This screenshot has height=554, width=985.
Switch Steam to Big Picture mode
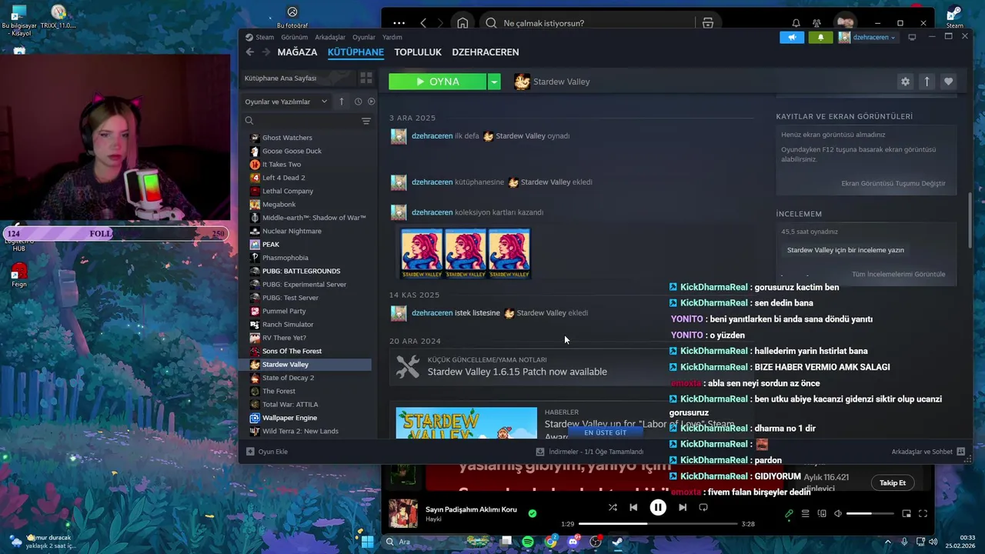912,37
